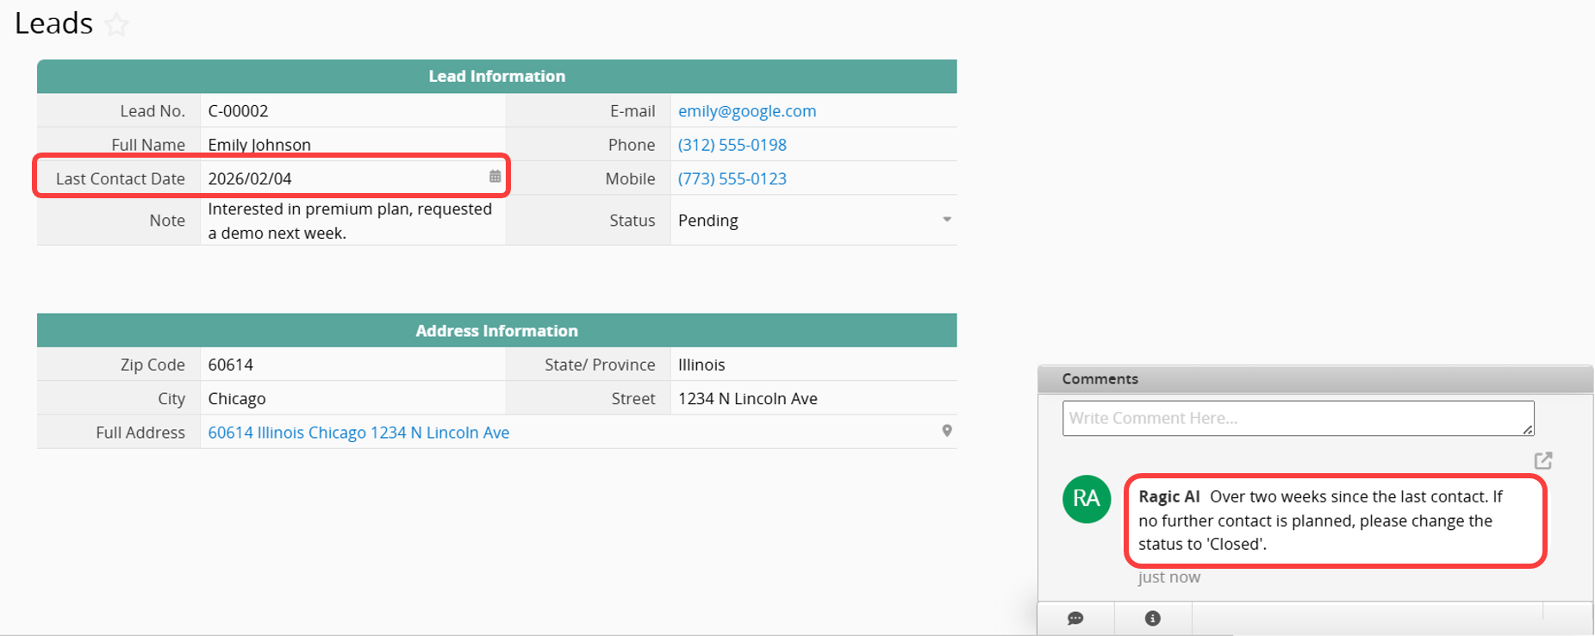Click the Last Contact Date value 2026/02/04

[250, 178]
